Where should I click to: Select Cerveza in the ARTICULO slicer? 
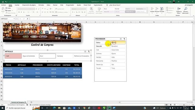[x=64, y=56]
